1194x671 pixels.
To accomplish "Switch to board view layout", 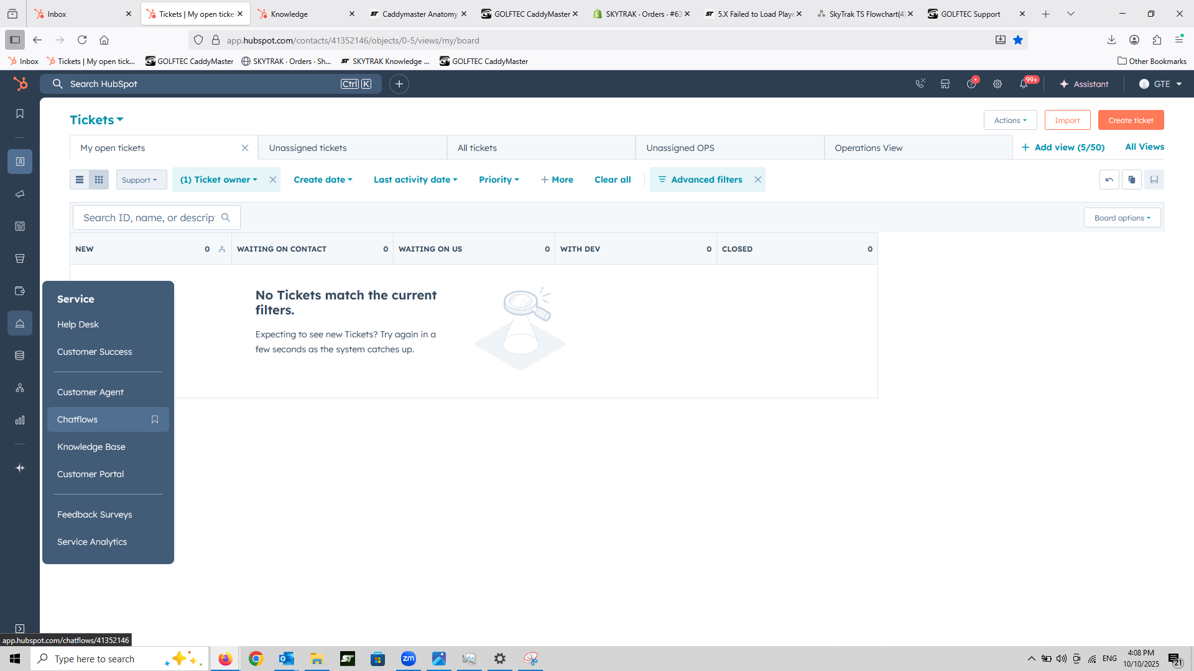I will (x=99, y=180).
